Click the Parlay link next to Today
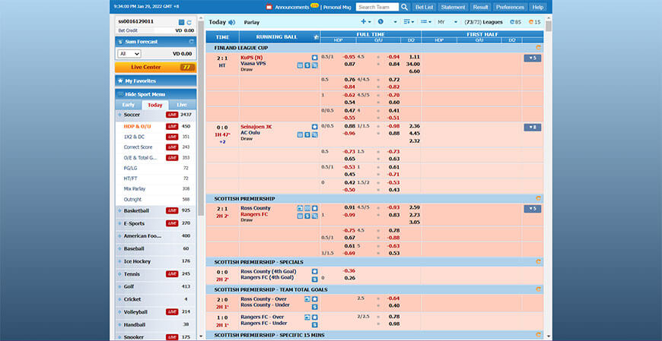662x341 pixels. 252,22
